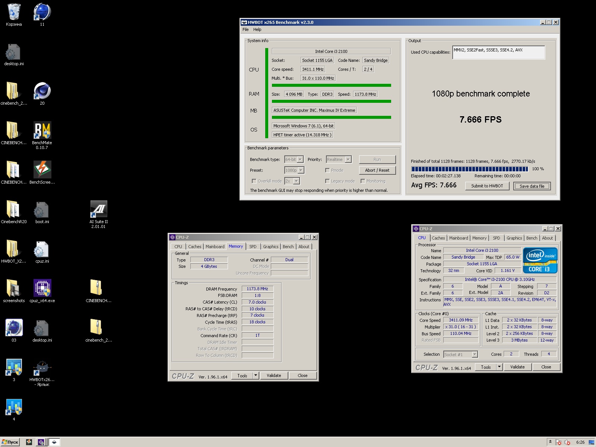Select the cpuz.ini file icon
Image resolution: width=596 pixels, height=447 pixels.
(42, 252)
